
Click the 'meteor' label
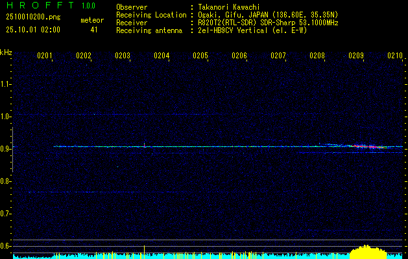click(92, 20)
